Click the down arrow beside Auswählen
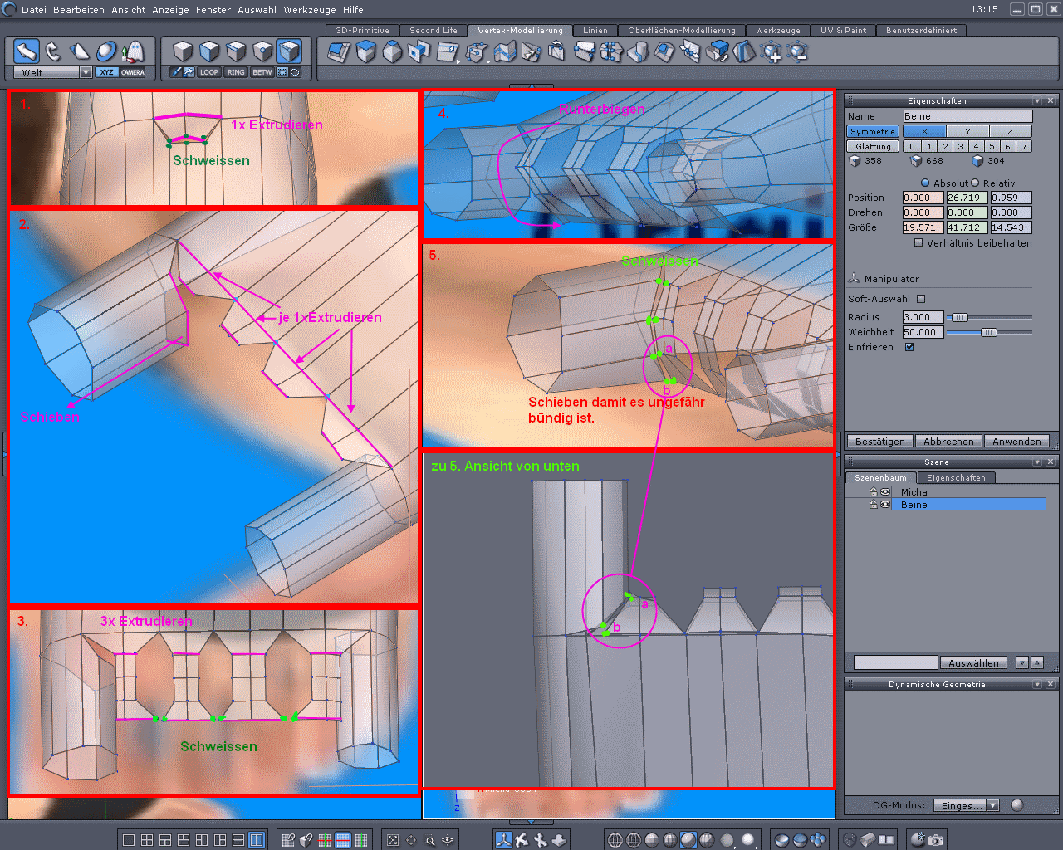Viewport: 1063px width, 850px height. coord(1022,662)
